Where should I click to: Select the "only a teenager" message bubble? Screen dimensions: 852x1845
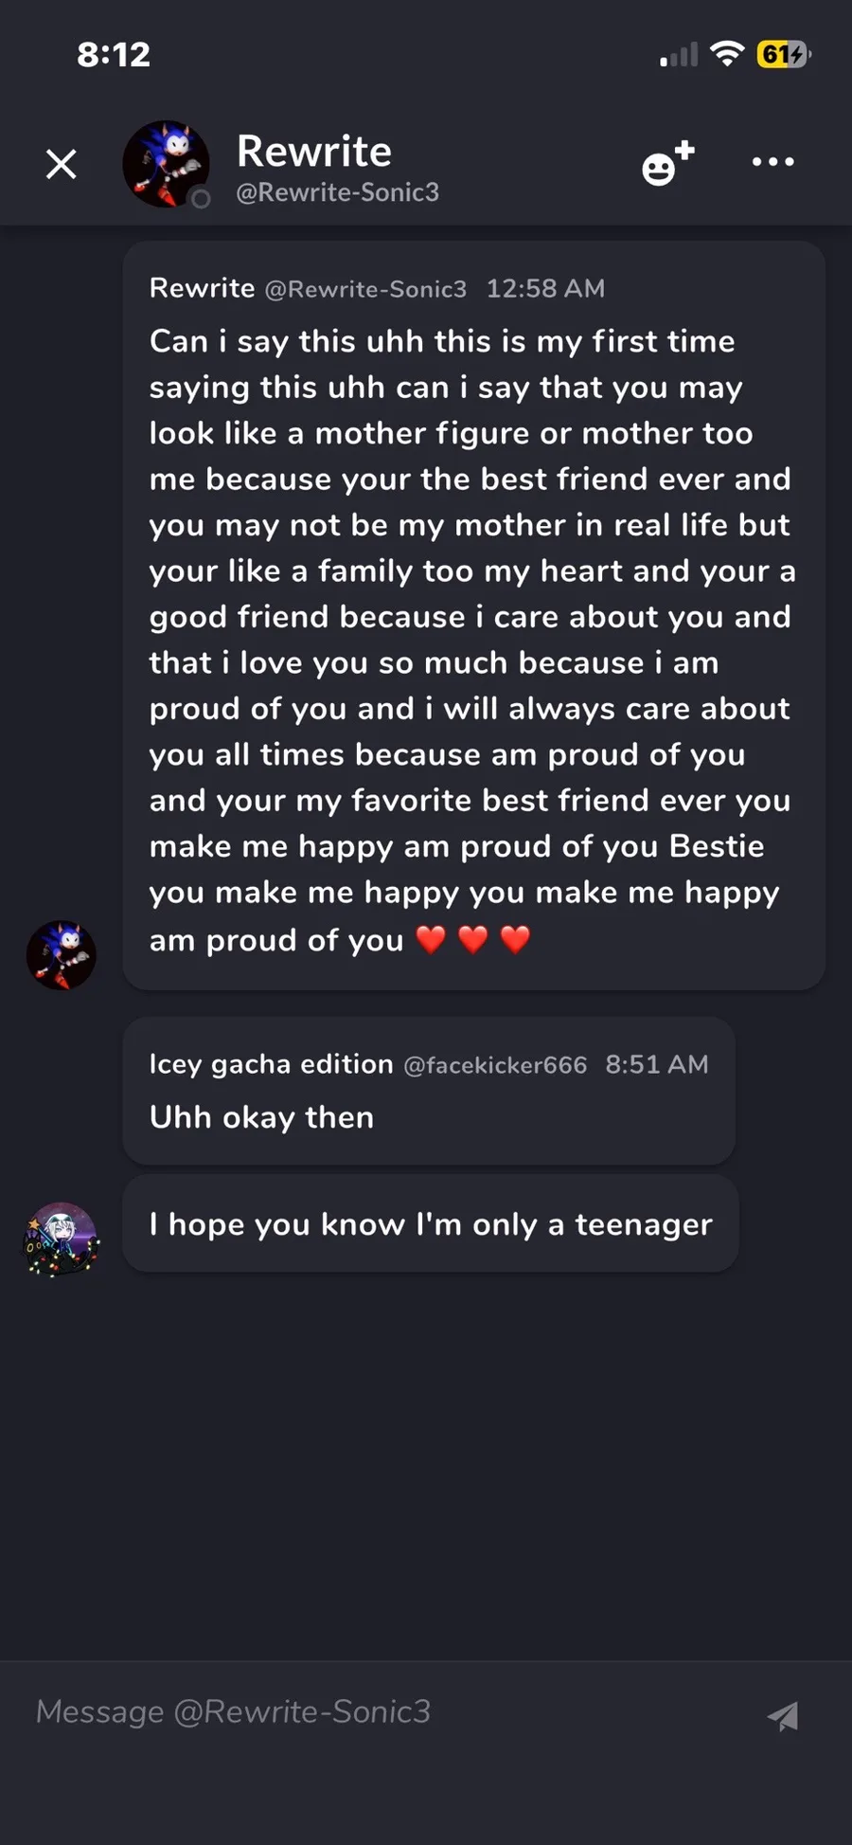point(431,1224)
